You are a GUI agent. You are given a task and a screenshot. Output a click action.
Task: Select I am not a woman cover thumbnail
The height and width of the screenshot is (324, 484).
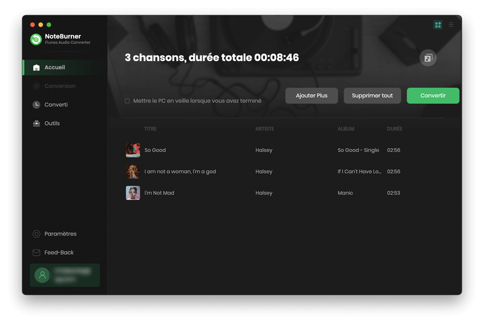(x=132, y=172)
